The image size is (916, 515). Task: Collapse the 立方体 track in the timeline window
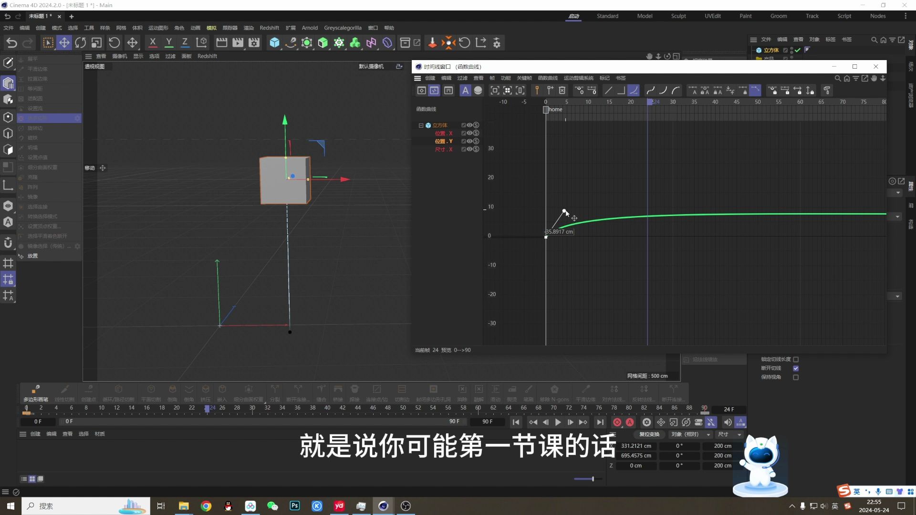(x=421, y=125)
